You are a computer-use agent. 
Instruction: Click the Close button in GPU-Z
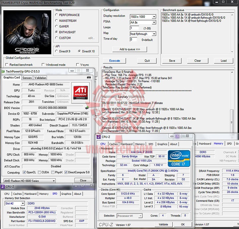point(83,181)
